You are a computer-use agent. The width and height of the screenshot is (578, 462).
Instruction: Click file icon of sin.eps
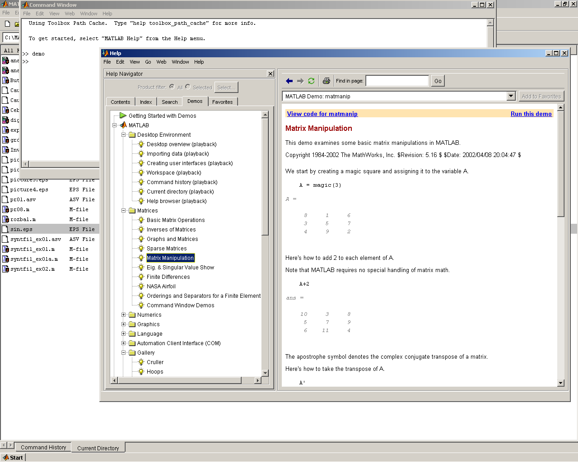(x=5, y=229)
